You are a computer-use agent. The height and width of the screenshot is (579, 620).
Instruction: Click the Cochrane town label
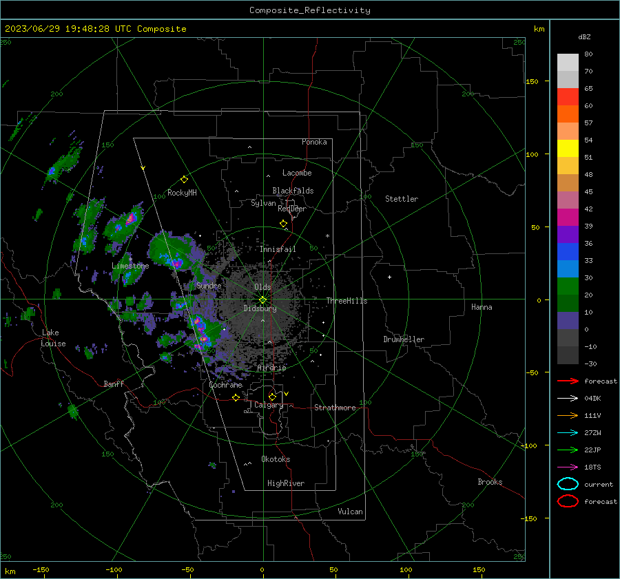click(x=225, y=385)
